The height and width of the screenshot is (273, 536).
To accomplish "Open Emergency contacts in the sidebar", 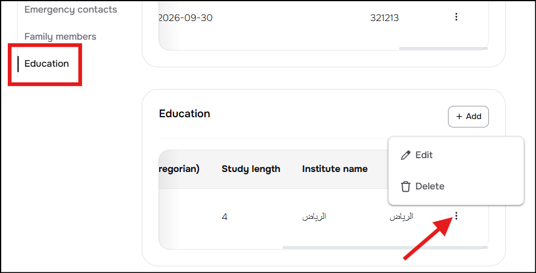I will [x=71, y=10].
